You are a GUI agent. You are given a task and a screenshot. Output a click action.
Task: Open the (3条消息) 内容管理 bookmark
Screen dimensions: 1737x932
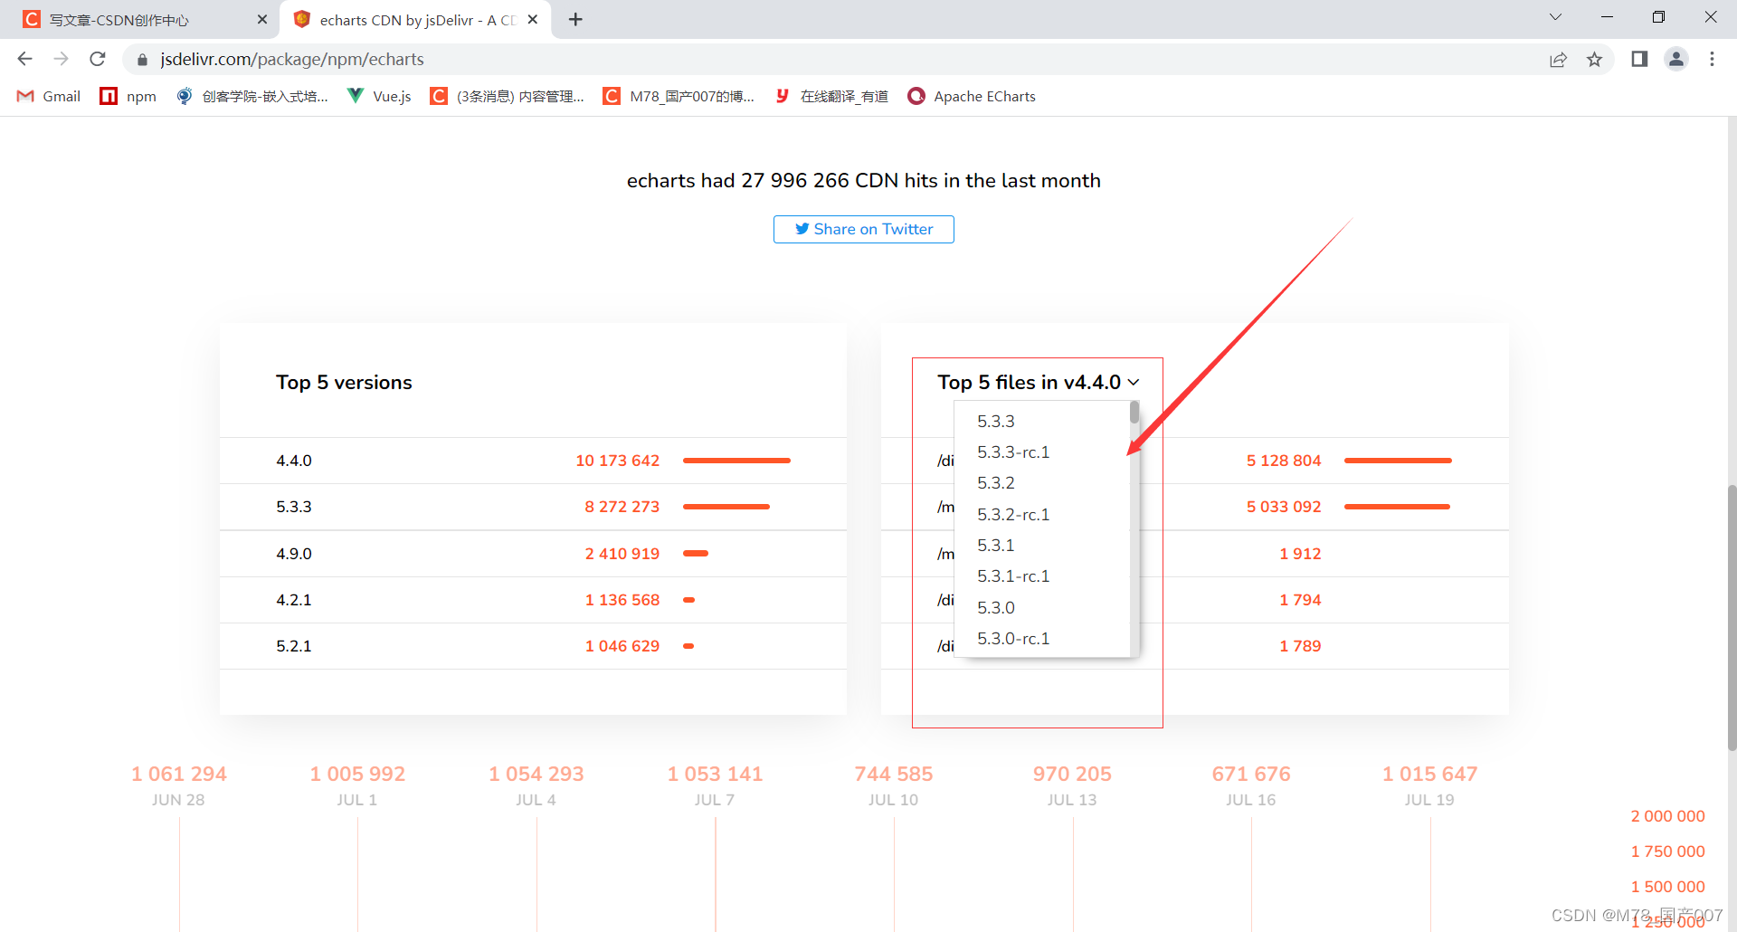[x=508, y=96]
